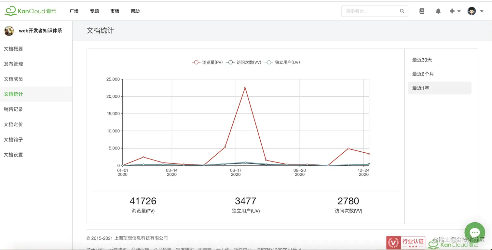Click the 5,000 y-axis label
492x250 pixels.
point(114,148)
